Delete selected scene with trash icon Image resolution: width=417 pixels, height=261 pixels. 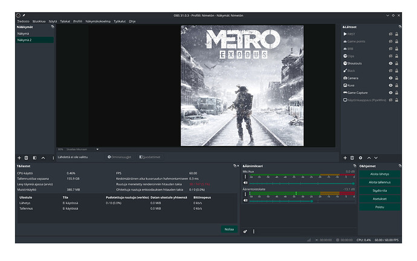(27, 158)
